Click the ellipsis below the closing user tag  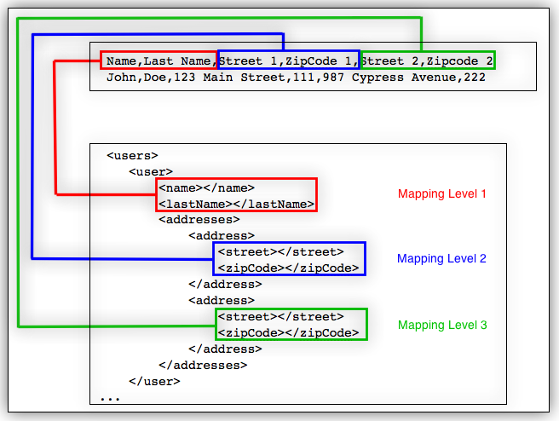(x=110, y=397)
